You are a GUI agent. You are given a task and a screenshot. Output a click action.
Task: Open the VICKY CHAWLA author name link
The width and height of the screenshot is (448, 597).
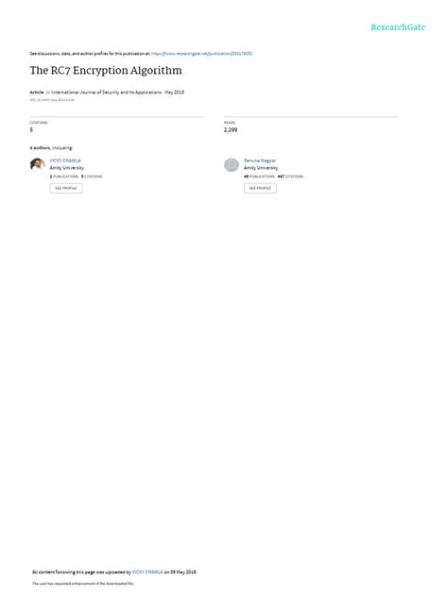(x=65, y=161)
